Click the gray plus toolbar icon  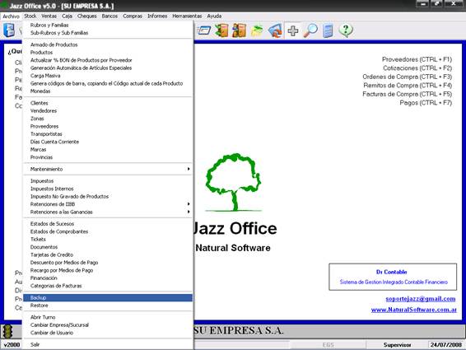[x=293, y=30]
